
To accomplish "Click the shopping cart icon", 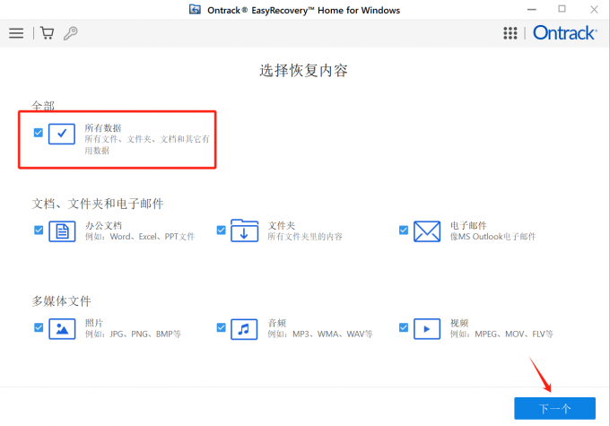I will pos(47,33).
